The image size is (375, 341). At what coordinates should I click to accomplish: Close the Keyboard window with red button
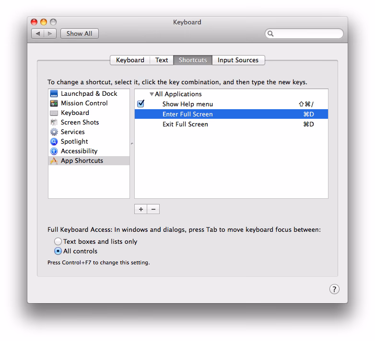[x=34, y=22]
